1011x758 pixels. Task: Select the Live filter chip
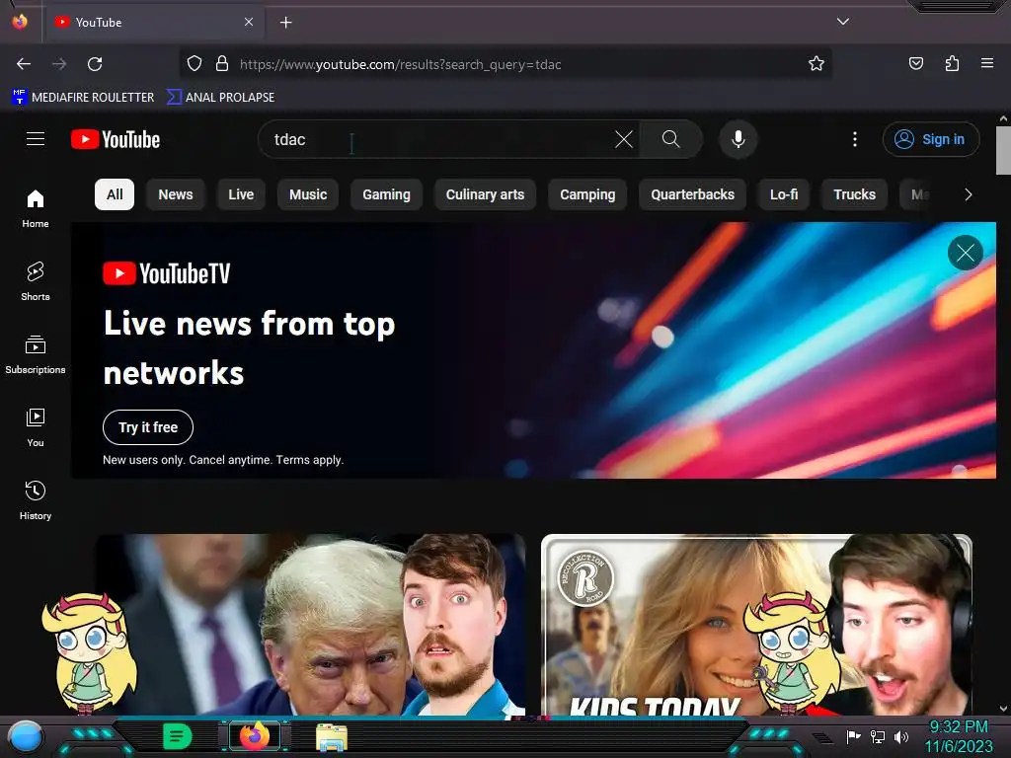coord(241,194)
